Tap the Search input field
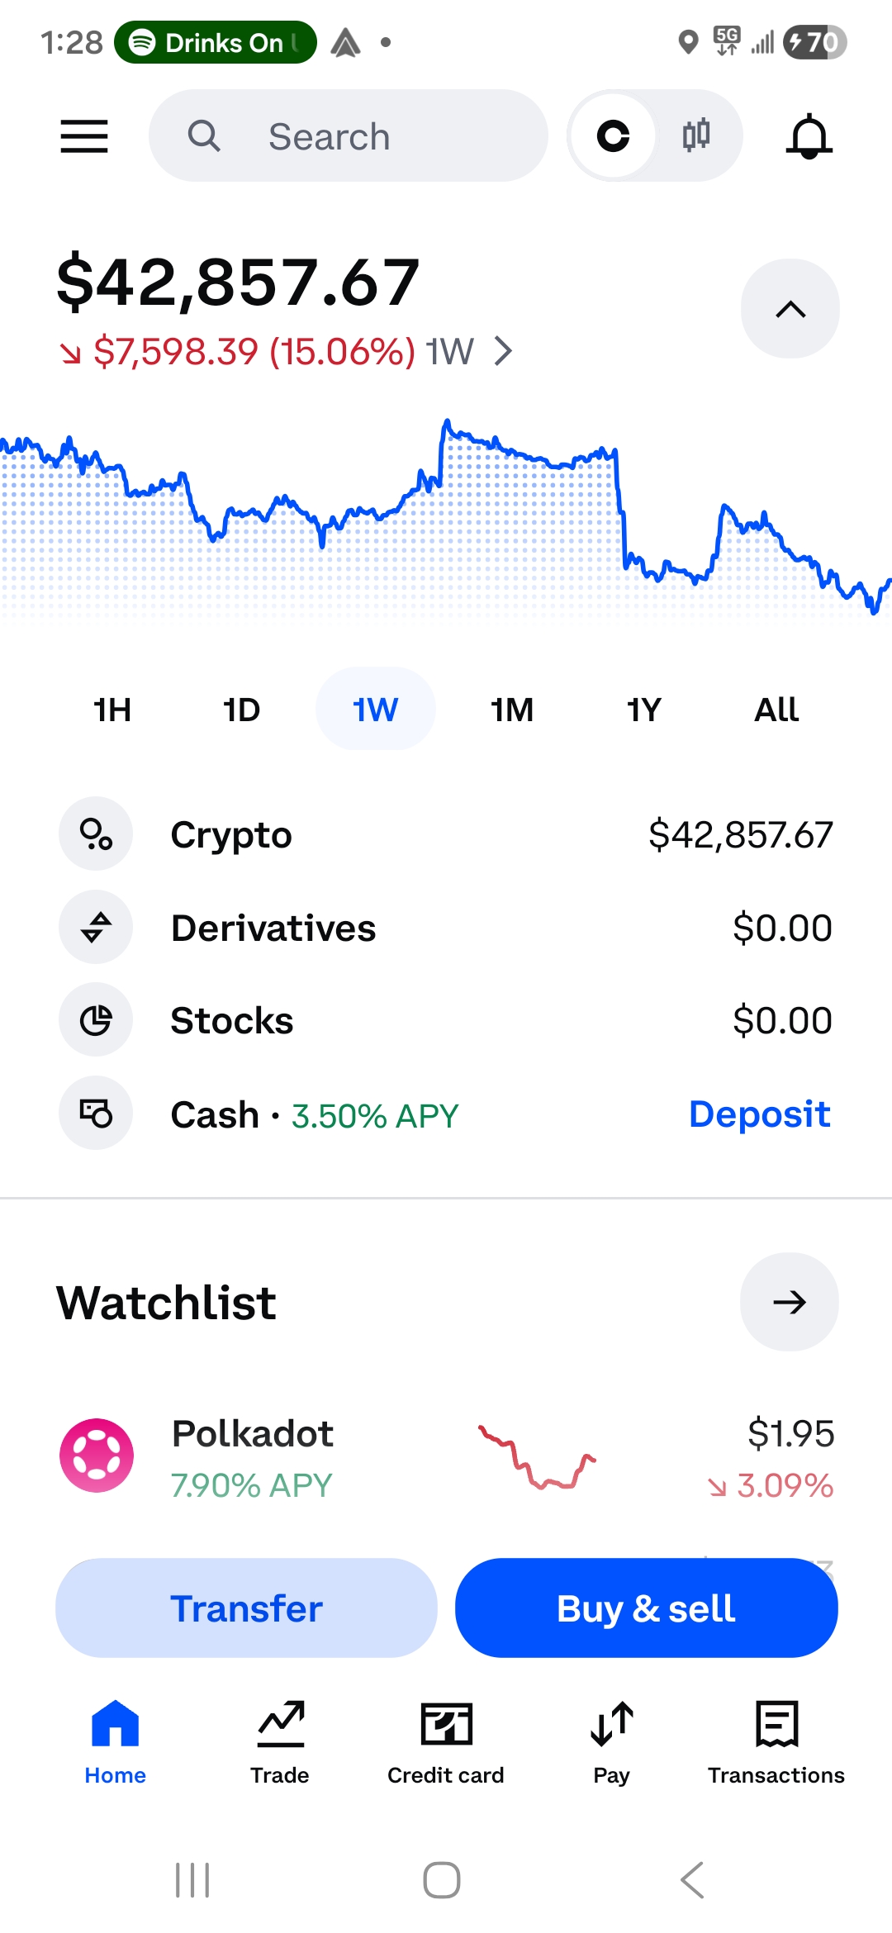The height and width of the screenshot is (1933, 892). click(349, 136)
